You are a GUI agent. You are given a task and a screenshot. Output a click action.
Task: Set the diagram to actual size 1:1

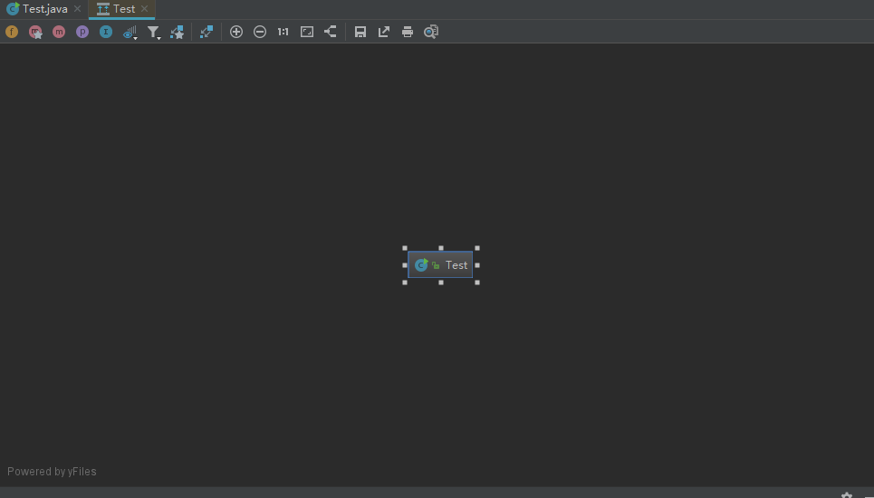[283, 32]
